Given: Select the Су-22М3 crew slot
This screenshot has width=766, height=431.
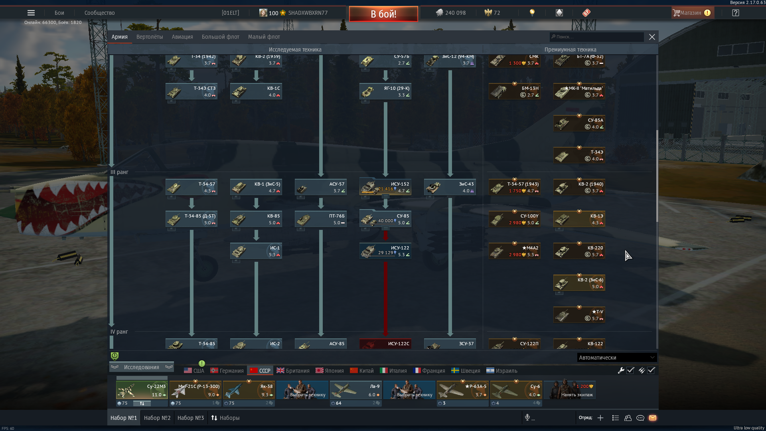Looking at the screenshot, I should [142, 390].
